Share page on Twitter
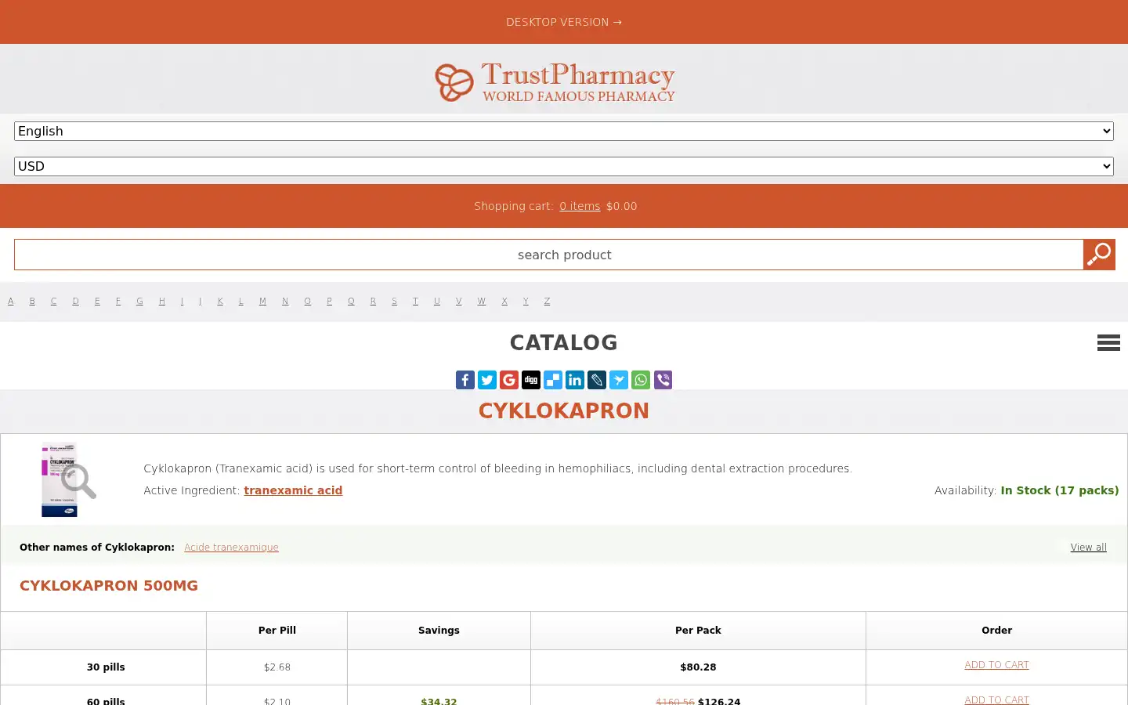 click(x=487, y=380)
